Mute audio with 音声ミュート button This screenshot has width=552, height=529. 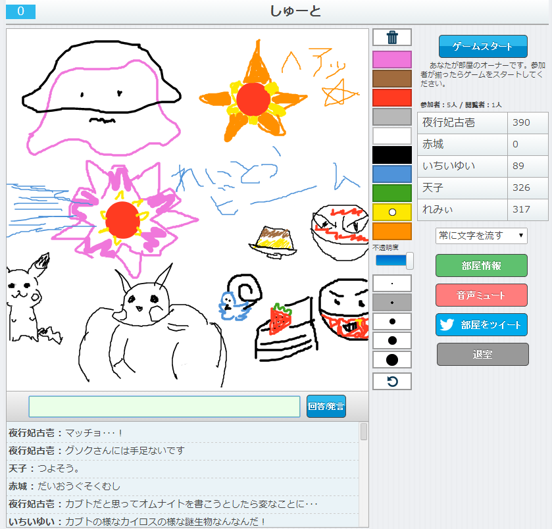481,295
